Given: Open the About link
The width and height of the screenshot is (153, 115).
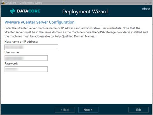Looking at the screenshot, I should click(x=146, y=9).
